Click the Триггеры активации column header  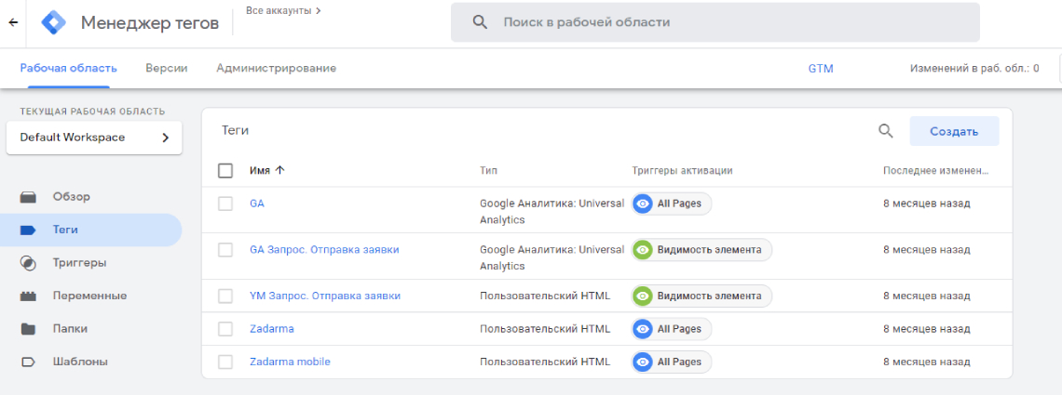click(682, 171)
